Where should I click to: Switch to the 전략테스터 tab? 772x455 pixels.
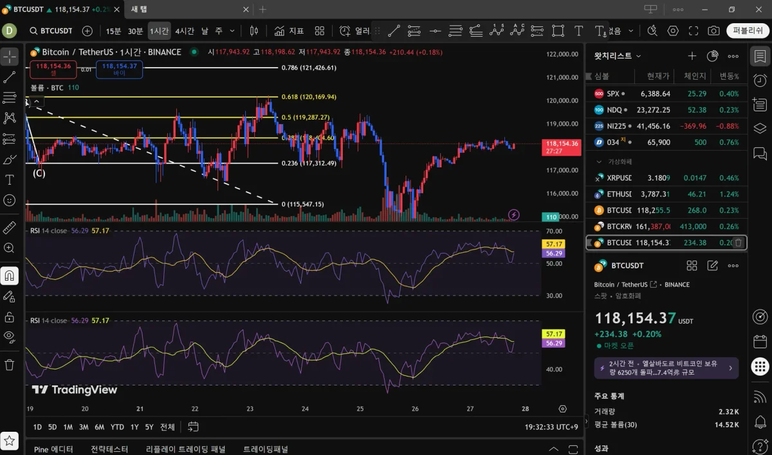click(109, 449)
